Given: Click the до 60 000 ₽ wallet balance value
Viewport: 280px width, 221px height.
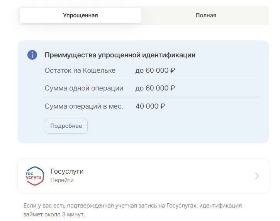Looking at the screenshot, I should [155, 70].
